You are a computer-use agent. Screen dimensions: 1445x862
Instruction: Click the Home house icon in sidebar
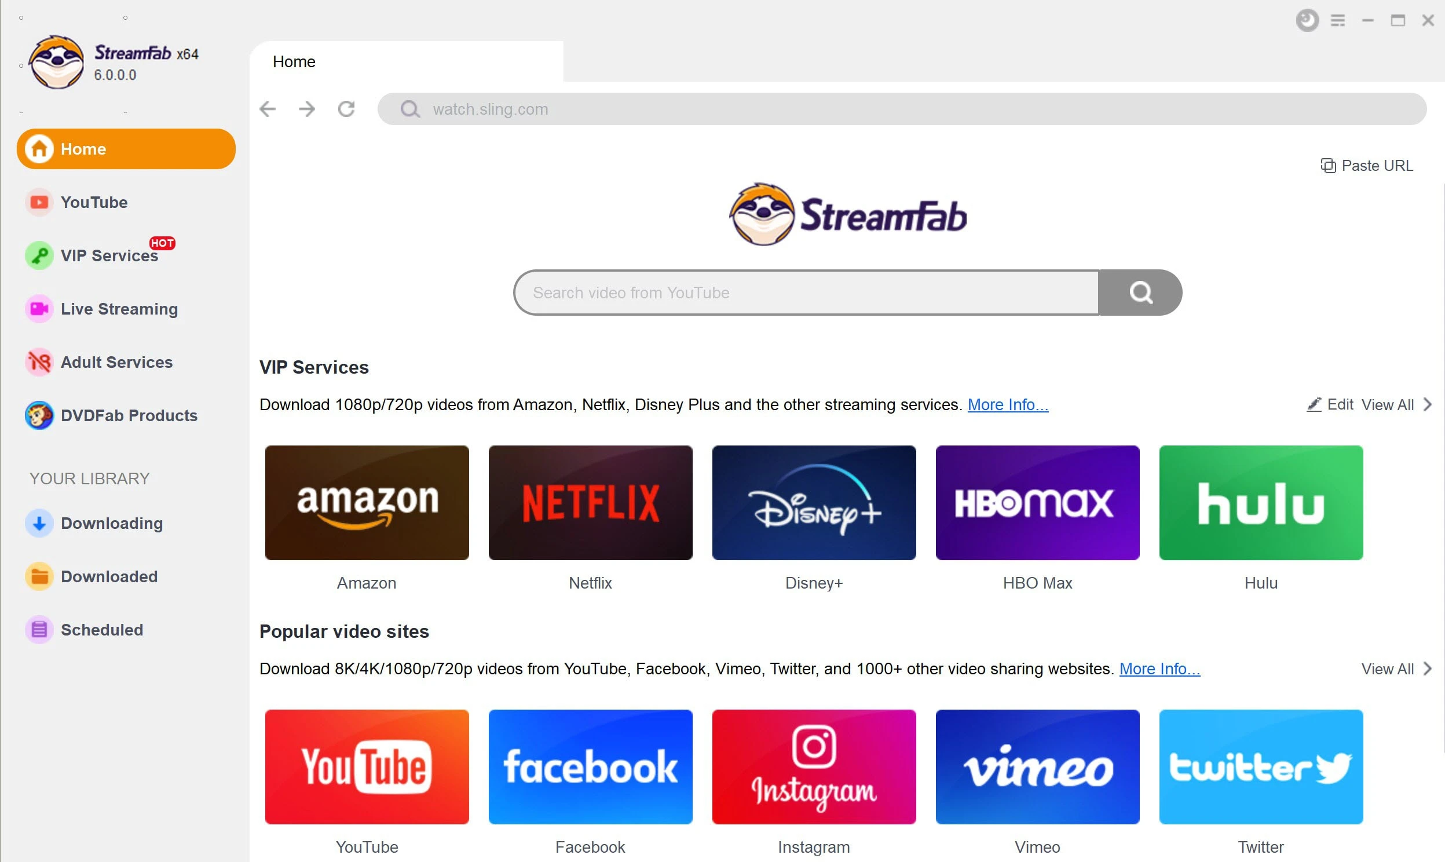(x=39, y=149)
